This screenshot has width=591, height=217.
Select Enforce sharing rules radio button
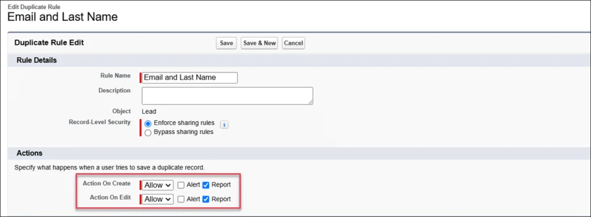148,123
